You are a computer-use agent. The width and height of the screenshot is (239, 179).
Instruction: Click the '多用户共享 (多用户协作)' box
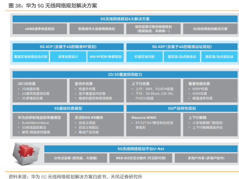(x=206, y=158)
